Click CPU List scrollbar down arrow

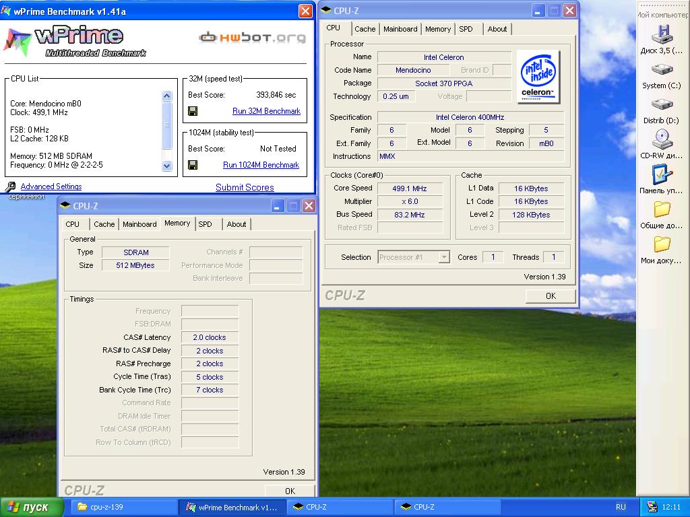click(167, 166)
